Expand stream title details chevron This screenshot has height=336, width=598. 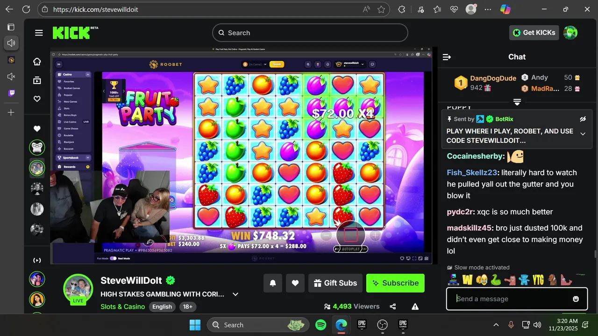(x=235, y=294)
